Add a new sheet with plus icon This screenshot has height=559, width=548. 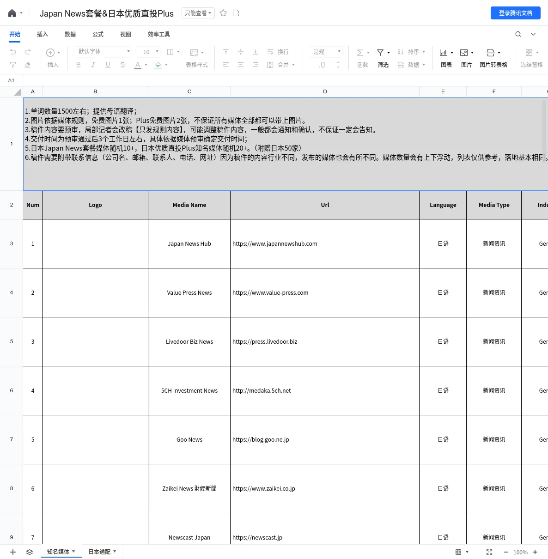coord(13,552)
